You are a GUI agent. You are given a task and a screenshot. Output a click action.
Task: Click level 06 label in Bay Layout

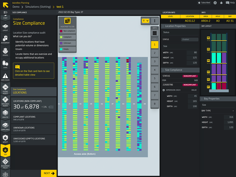(208, 38)
